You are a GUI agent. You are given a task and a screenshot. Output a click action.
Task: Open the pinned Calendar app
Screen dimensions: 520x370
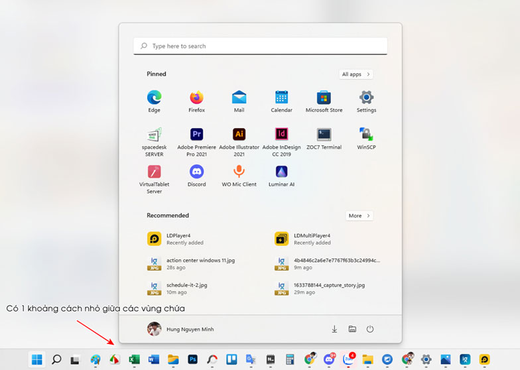coord(281,101)
